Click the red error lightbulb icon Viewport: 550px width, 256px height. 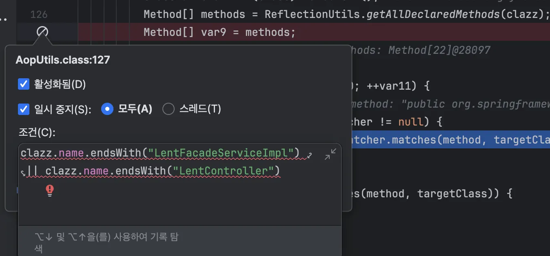[x=50, y=190]
